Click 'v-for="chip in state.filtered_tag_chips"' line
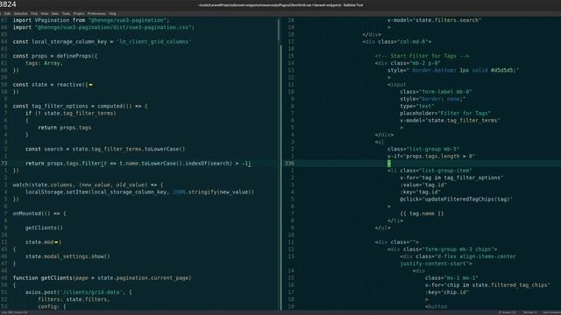The width and height of the screenshot is (561, 315). tap(487, 284)
